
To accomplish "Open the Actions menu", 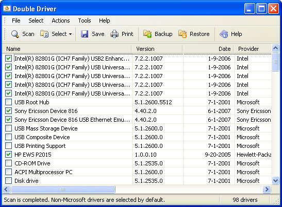I will click(x=61, y=21).
